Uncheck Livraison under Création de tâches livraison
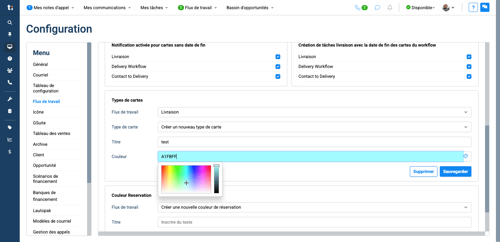This screenshot has width=500, height=242. click(469, 57)
